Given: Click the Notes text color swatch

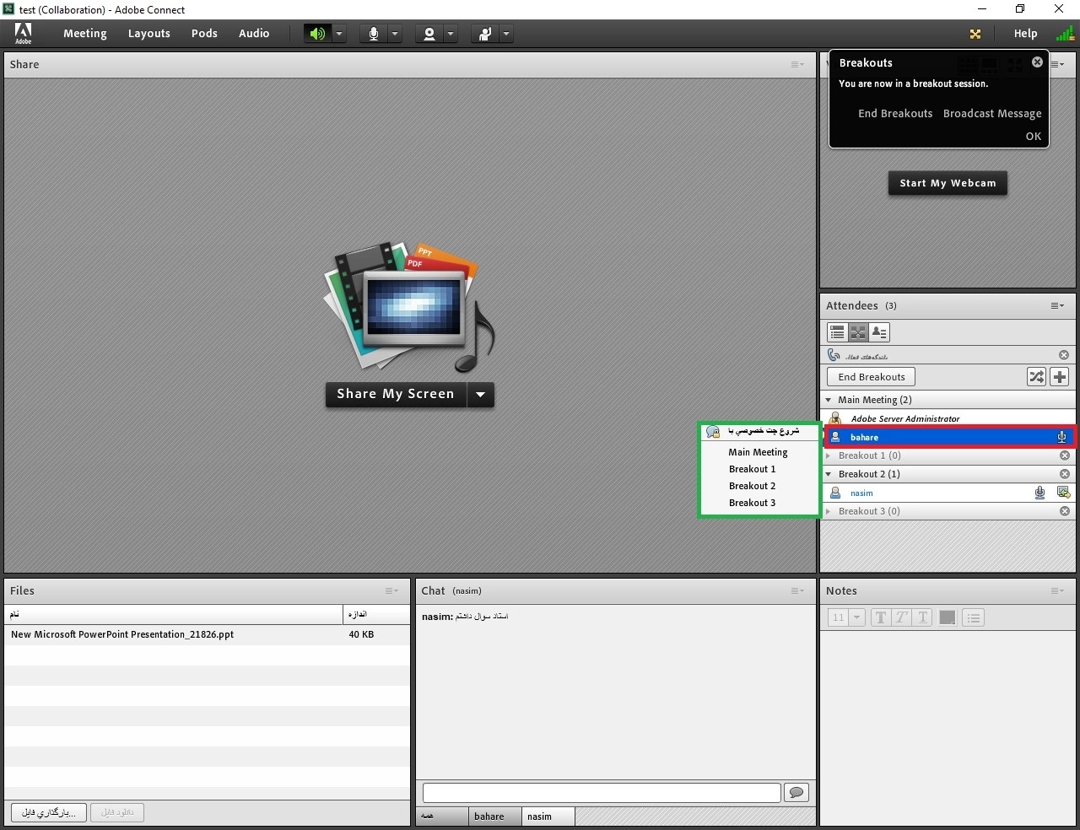Looking at the screenshot, I should pos(948,617).
